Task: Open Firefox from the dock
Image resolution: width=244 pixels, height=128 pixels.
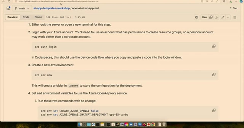Action: click(144, 124)
